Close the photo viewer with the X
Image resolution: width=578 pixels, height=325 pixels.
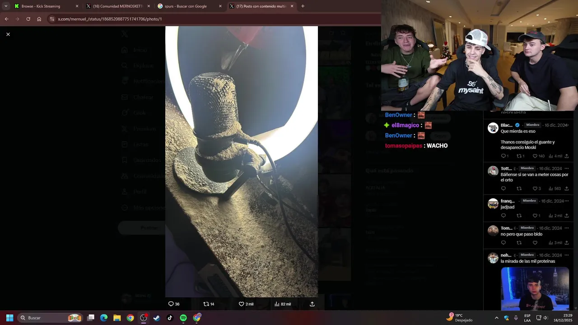[x=8, y=34]
